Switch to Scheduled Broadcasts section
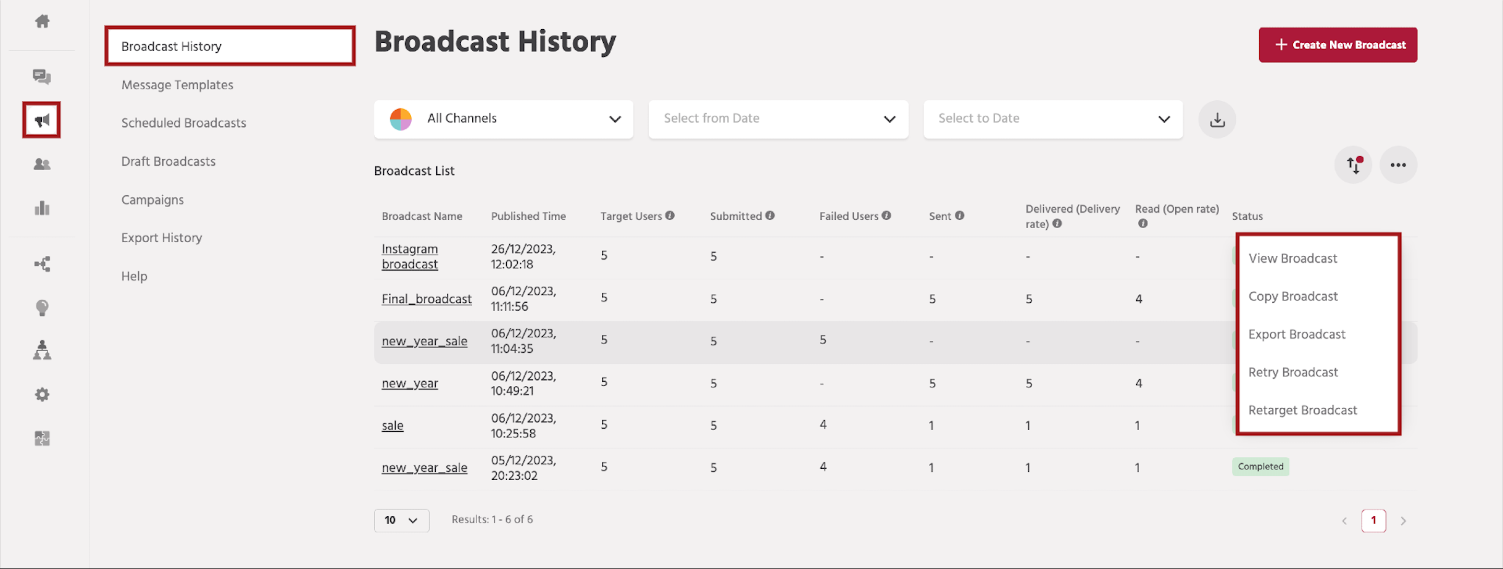The height and width of the screenshot is (569, 1503). (x=183, y=123)
